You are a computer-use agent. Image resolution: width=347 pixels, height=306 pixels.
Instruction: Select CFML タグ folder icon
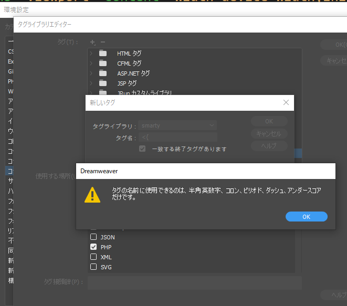(x=103, y=64)
